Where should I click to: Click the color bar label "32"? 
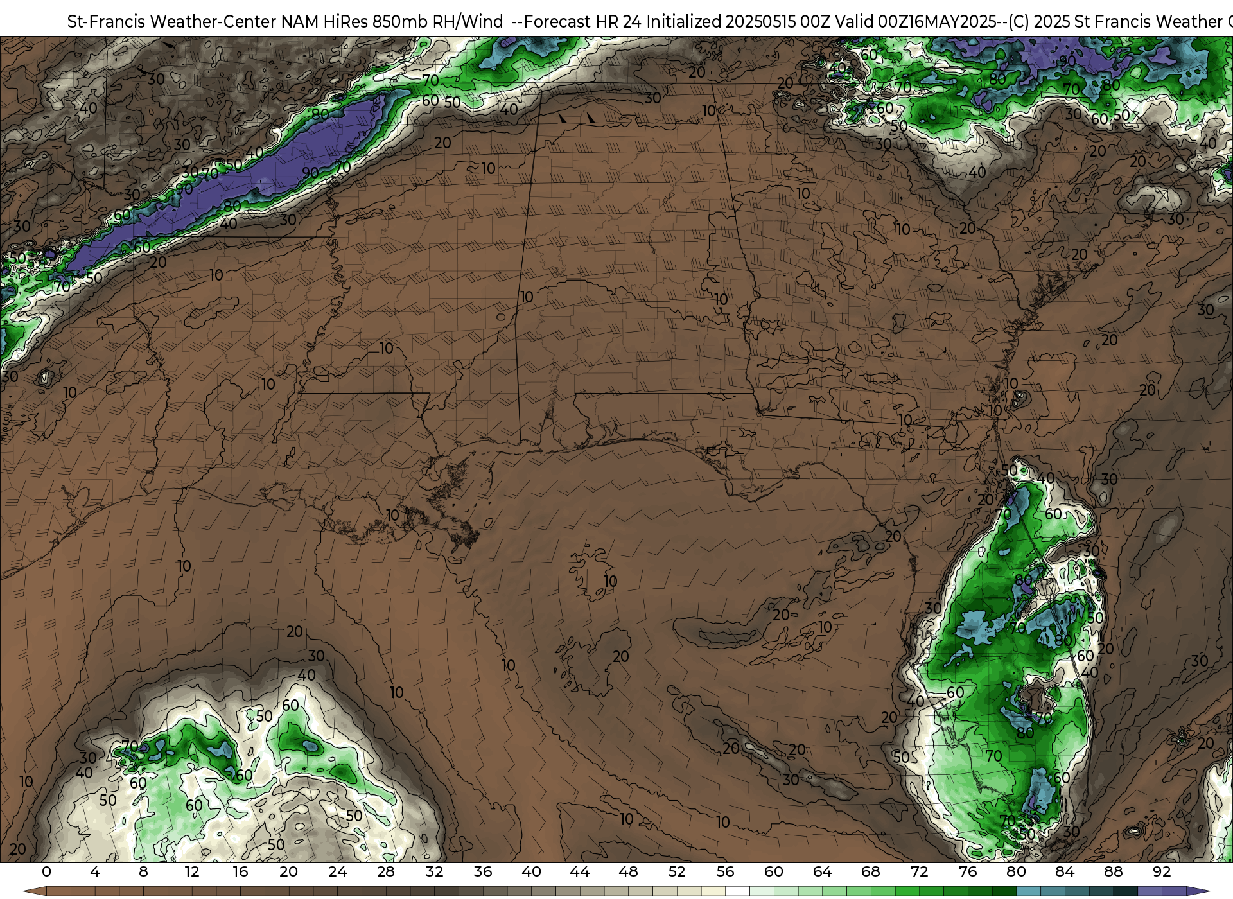(434, 871)
